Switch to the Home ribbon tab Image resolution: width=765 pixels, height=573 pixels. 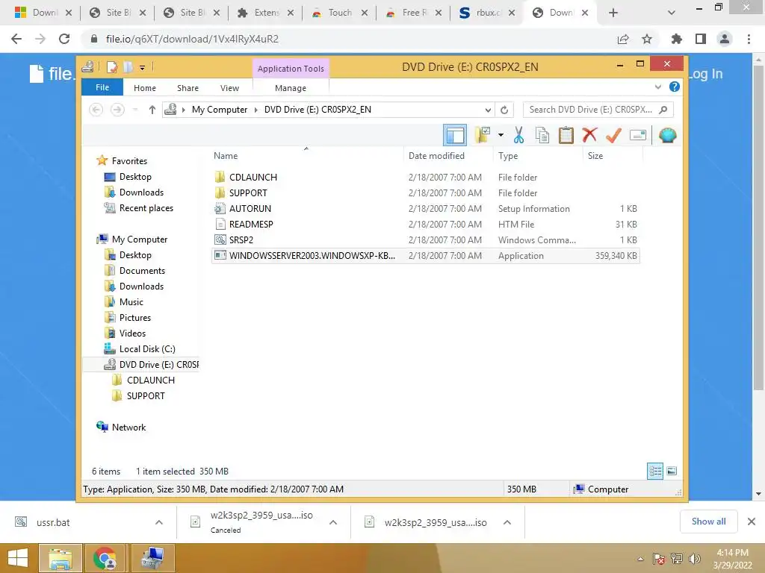(145, 88)
